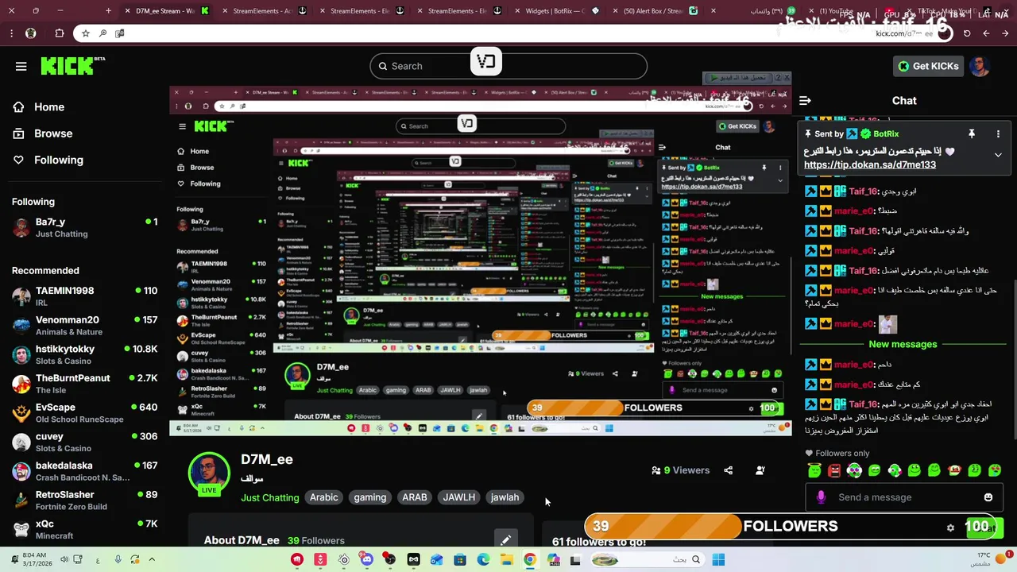The width and height of the screenshot is (1017, 572).
Task: Open a new browser tab with plus
Action: coord(109,11)
